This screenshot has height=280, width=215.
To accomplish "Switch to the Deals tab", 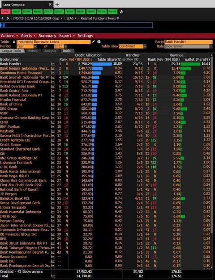I will pyautogui.click(x=67, y=51).
